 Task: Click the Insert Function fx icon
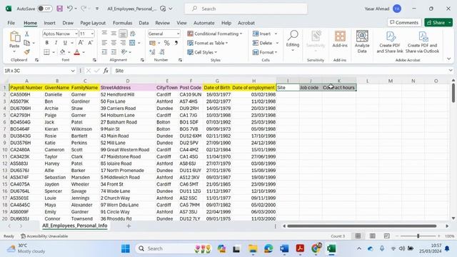[106, 71]
